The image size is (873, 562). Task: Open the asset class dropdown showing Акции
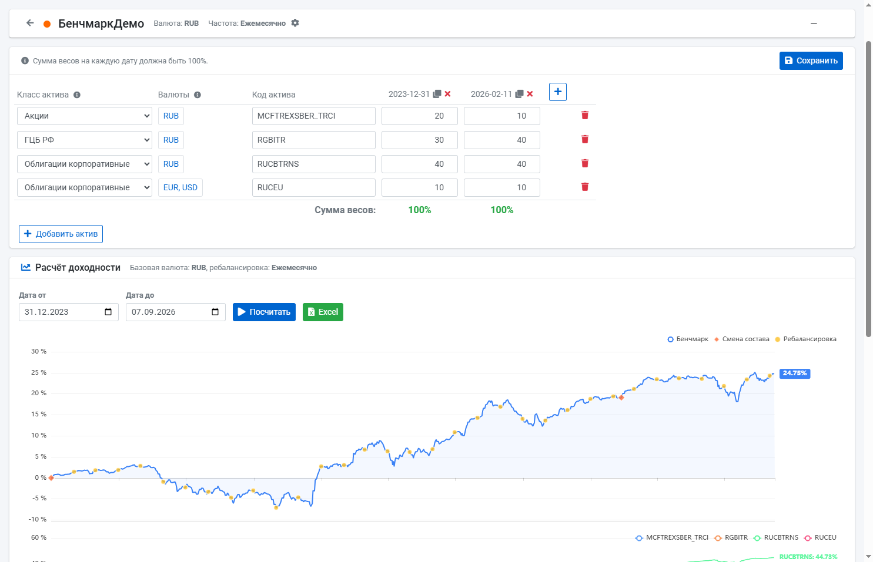click(x=85, y=116)
